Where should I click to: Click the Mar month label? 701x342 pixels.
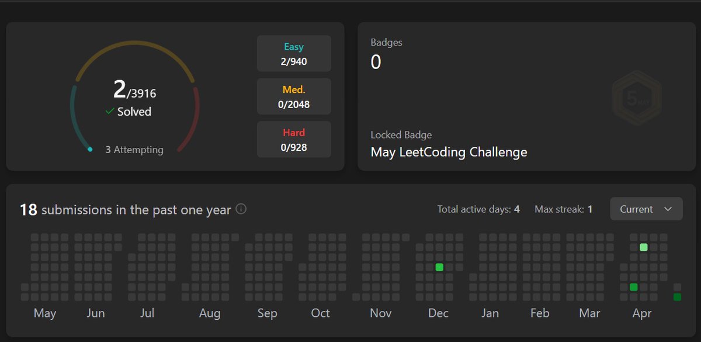pyautogui.click(x=589, y=313)
